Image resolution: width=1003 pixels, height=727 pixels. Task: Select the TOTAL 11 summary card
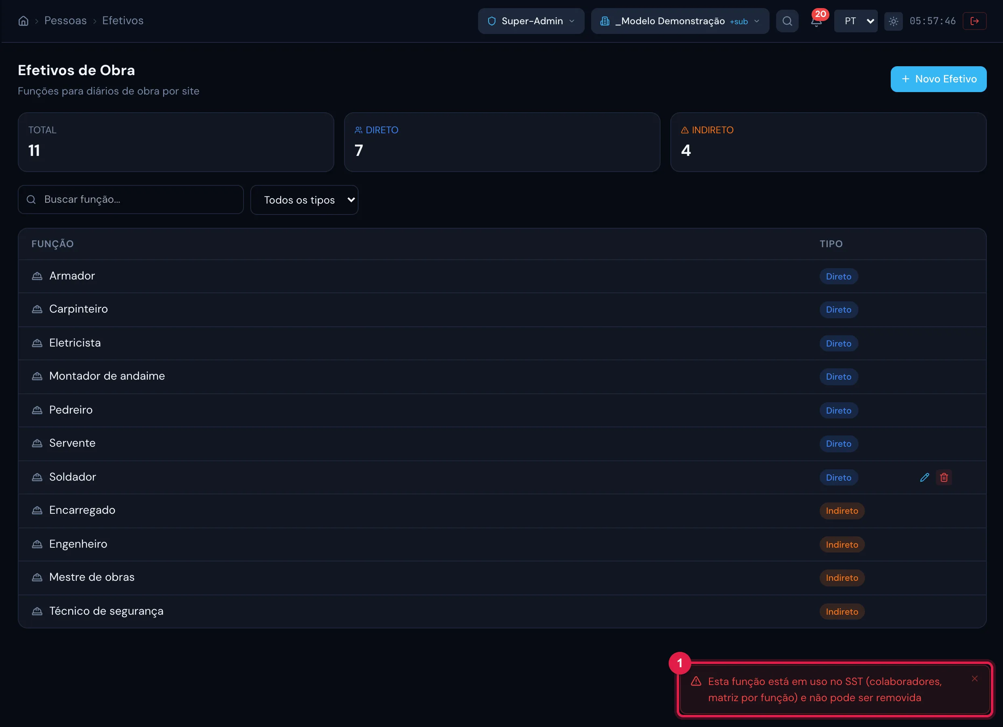(x=176, y=142)
